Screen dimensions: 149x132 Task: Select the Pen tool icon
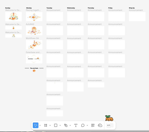coord(66,125)
